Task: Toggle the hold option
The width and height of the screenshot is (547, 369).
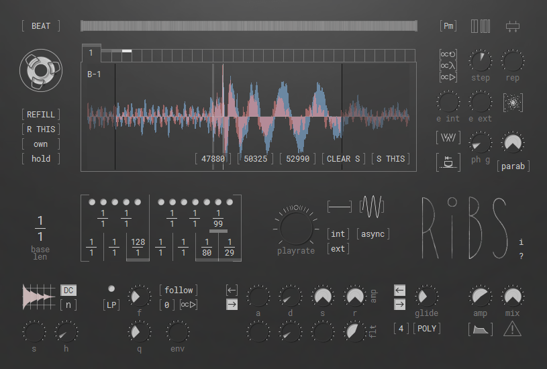Action: click(x=40, y=159)
